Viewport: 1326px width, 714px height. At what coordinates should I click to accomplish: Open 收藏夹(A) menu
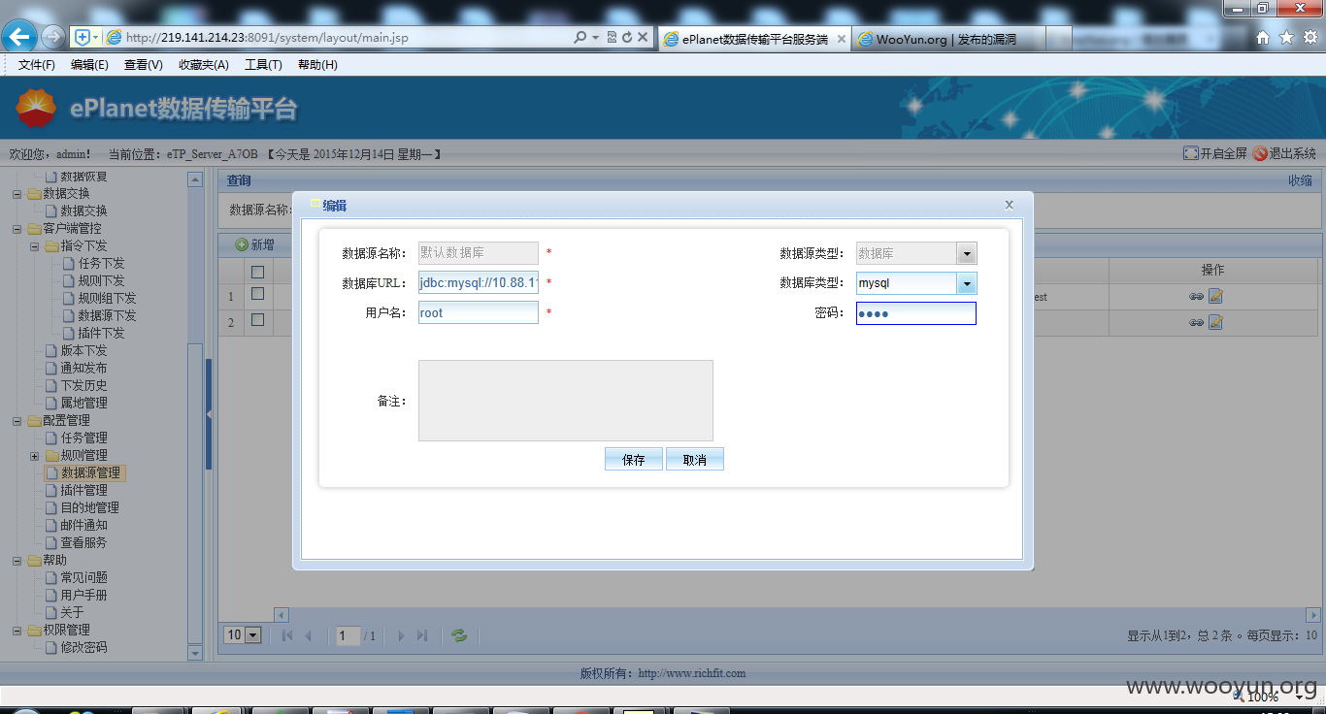204,65
